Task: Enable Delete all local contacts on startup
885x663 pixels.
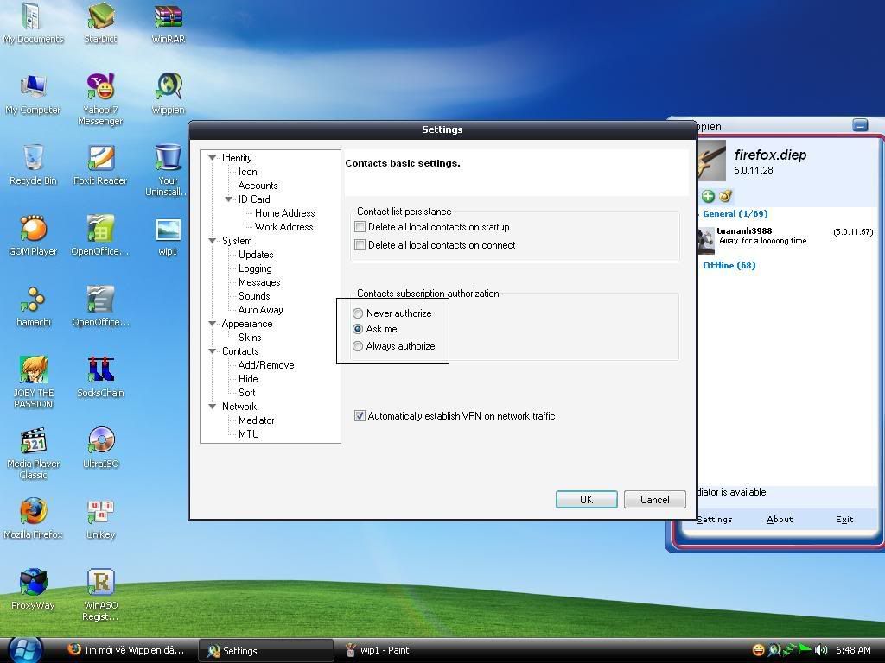Action: point(360,227)
